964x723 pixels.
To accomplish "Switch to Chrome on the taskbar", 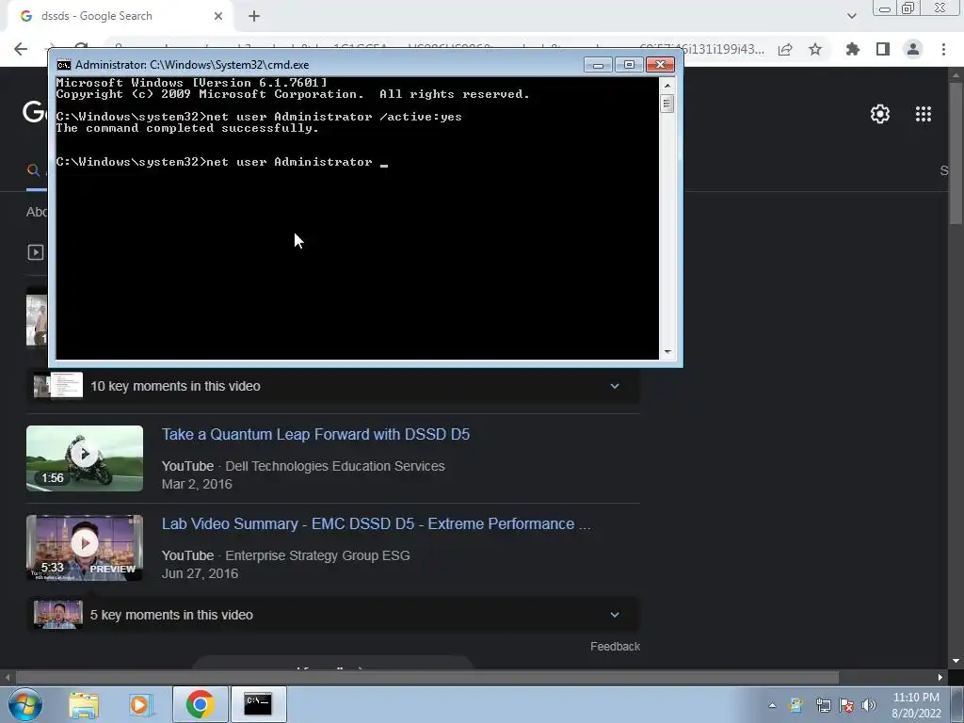I will pos(200,704).
